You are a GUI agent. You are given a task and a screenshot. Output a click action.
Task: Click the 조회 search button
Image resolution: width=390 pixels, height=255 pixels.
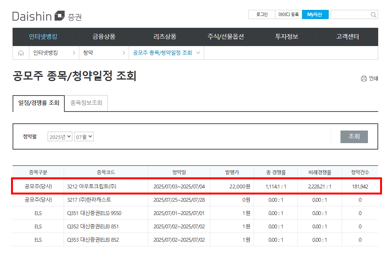(x=354, y=137)
